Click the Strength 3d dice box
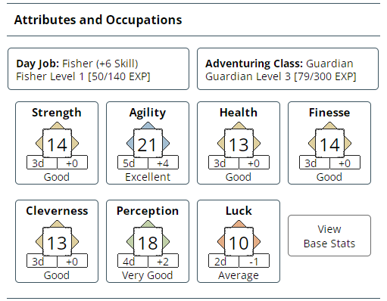This screenshot has width=387, height=301. (x=42, y=163)
